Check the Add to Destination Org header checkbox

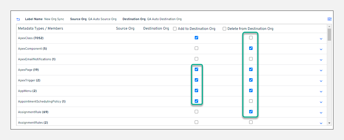click(175, 29)
